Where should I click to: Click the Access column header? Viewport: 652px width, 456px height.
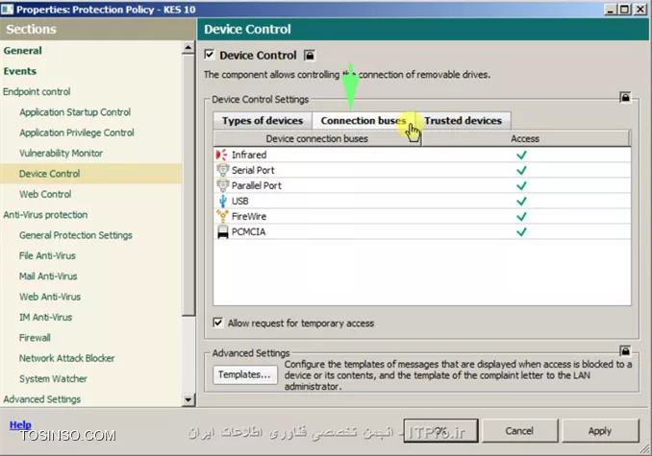click(x=525, y=138)
